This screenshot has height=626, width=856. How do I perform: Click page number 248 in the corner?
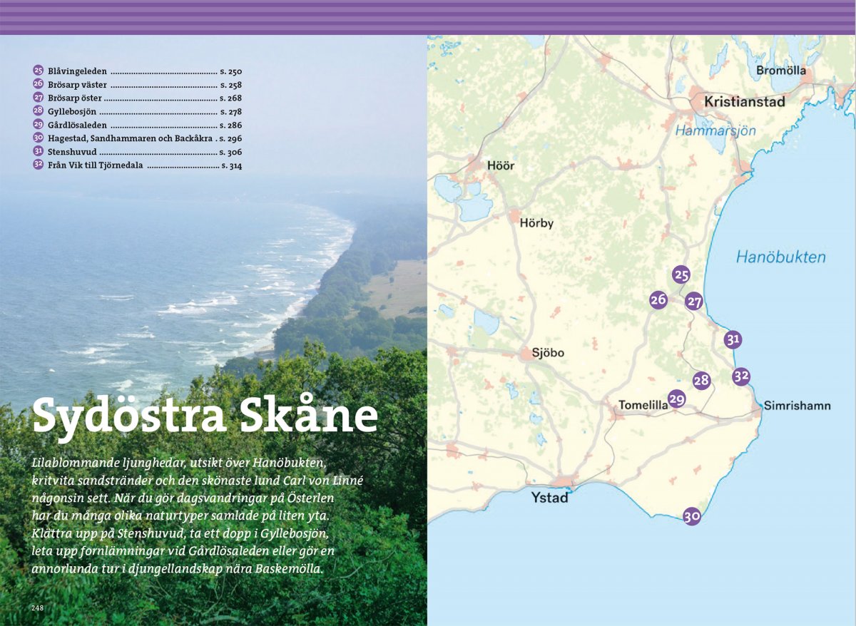pyautogui.click(x=38, y=607)
